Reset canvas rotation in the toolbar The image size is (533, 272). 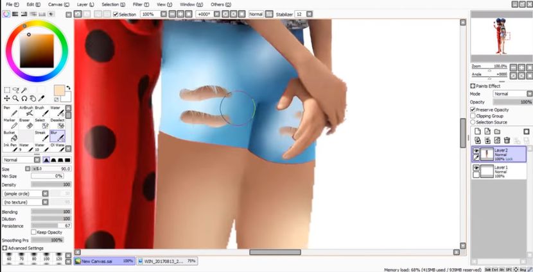[241, 14]
